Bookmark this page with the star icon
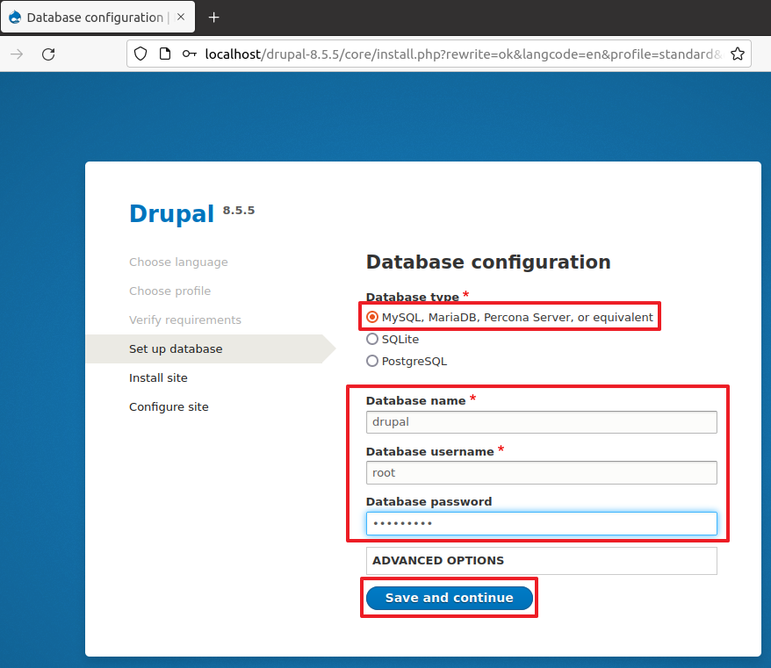Image resolution: width=771 pixels, height=668 pixels. [737, 54]
